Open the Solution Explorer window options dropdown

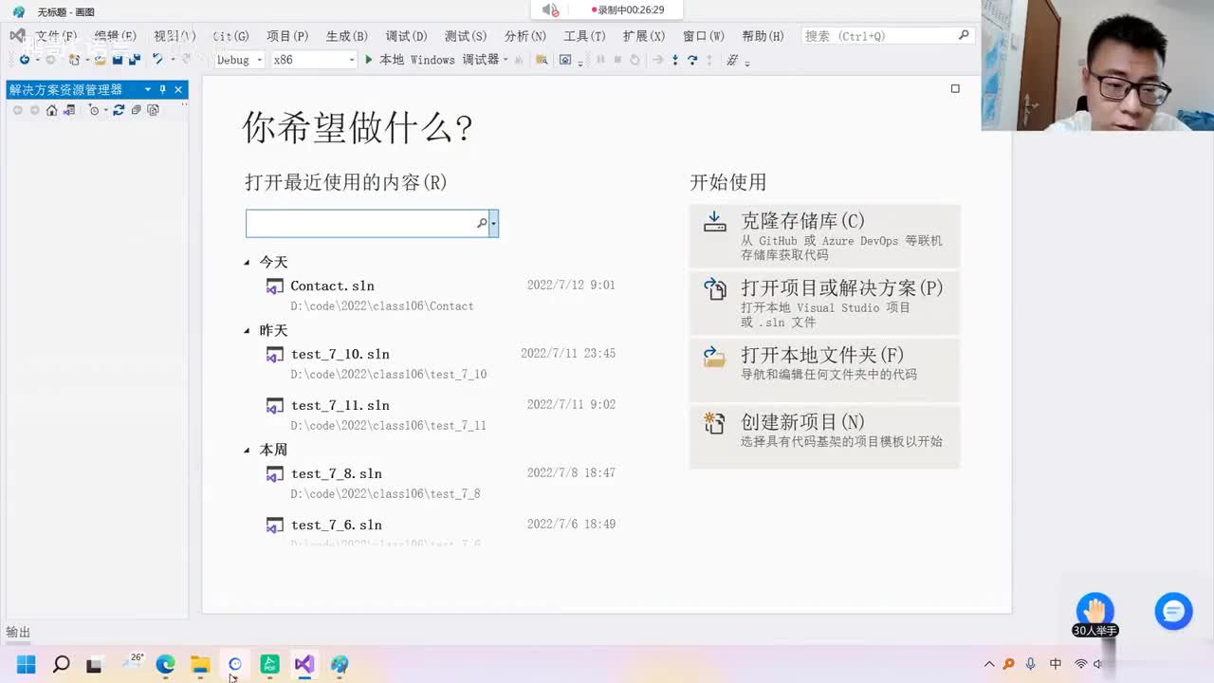[147, 89]
